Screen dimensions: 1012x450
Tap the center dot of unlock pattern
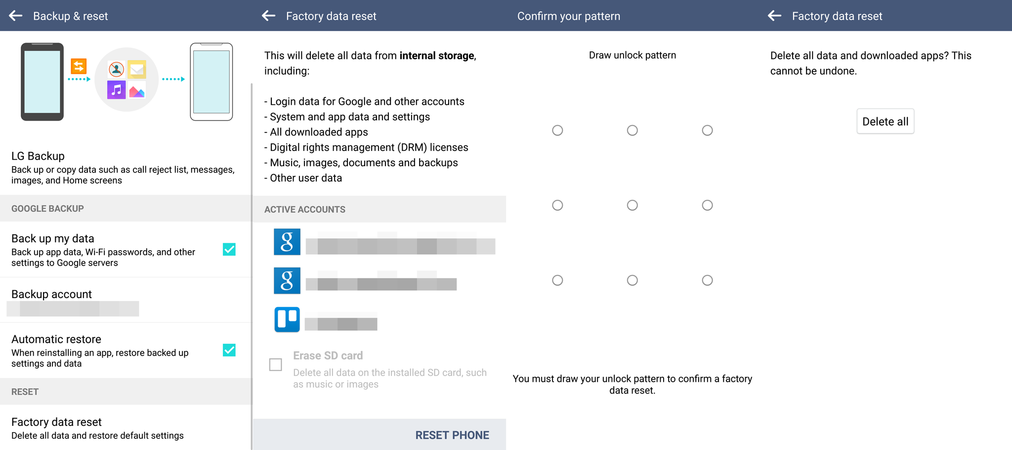click(x=632, y=205)
